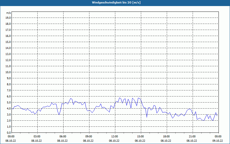Select the 17,0 y-axis label
230x144 pixels.
[8, 30]
